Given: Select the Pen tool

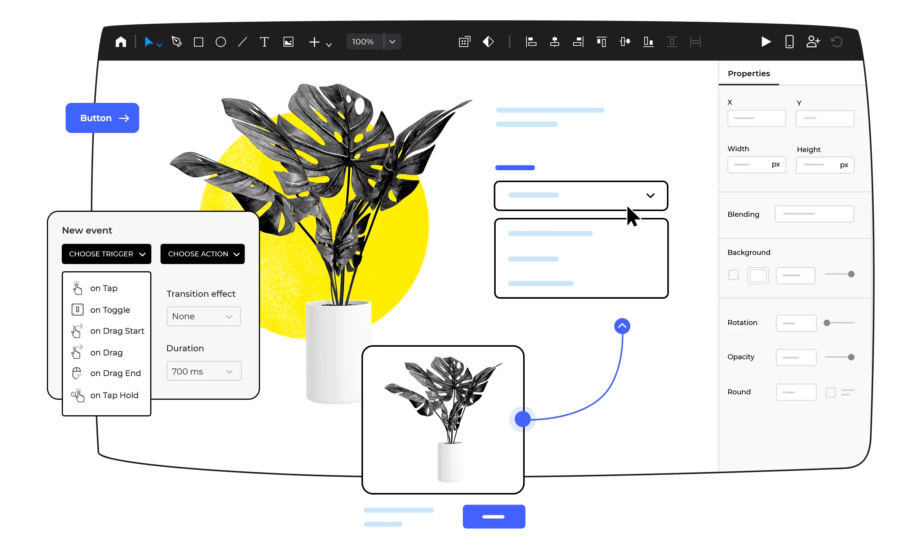Looking at the screenshot, I should 177,42.
